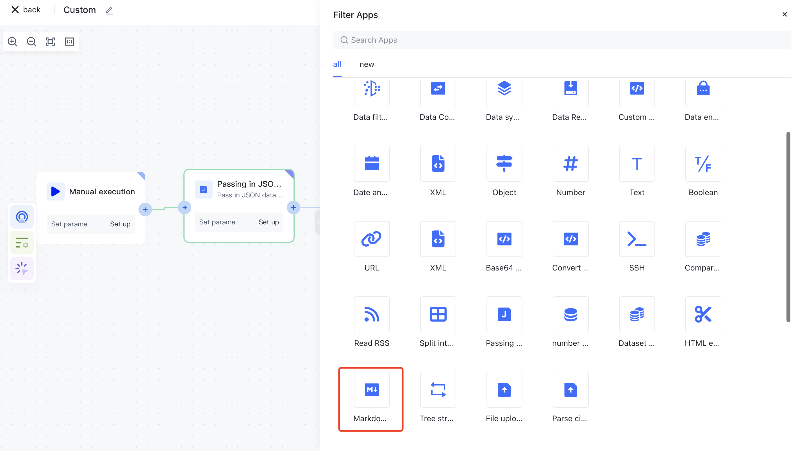The height and width of the screenshot is (451, 805).
Task: Click Set up on Manual execution node
Action: (x=120, y=224)
